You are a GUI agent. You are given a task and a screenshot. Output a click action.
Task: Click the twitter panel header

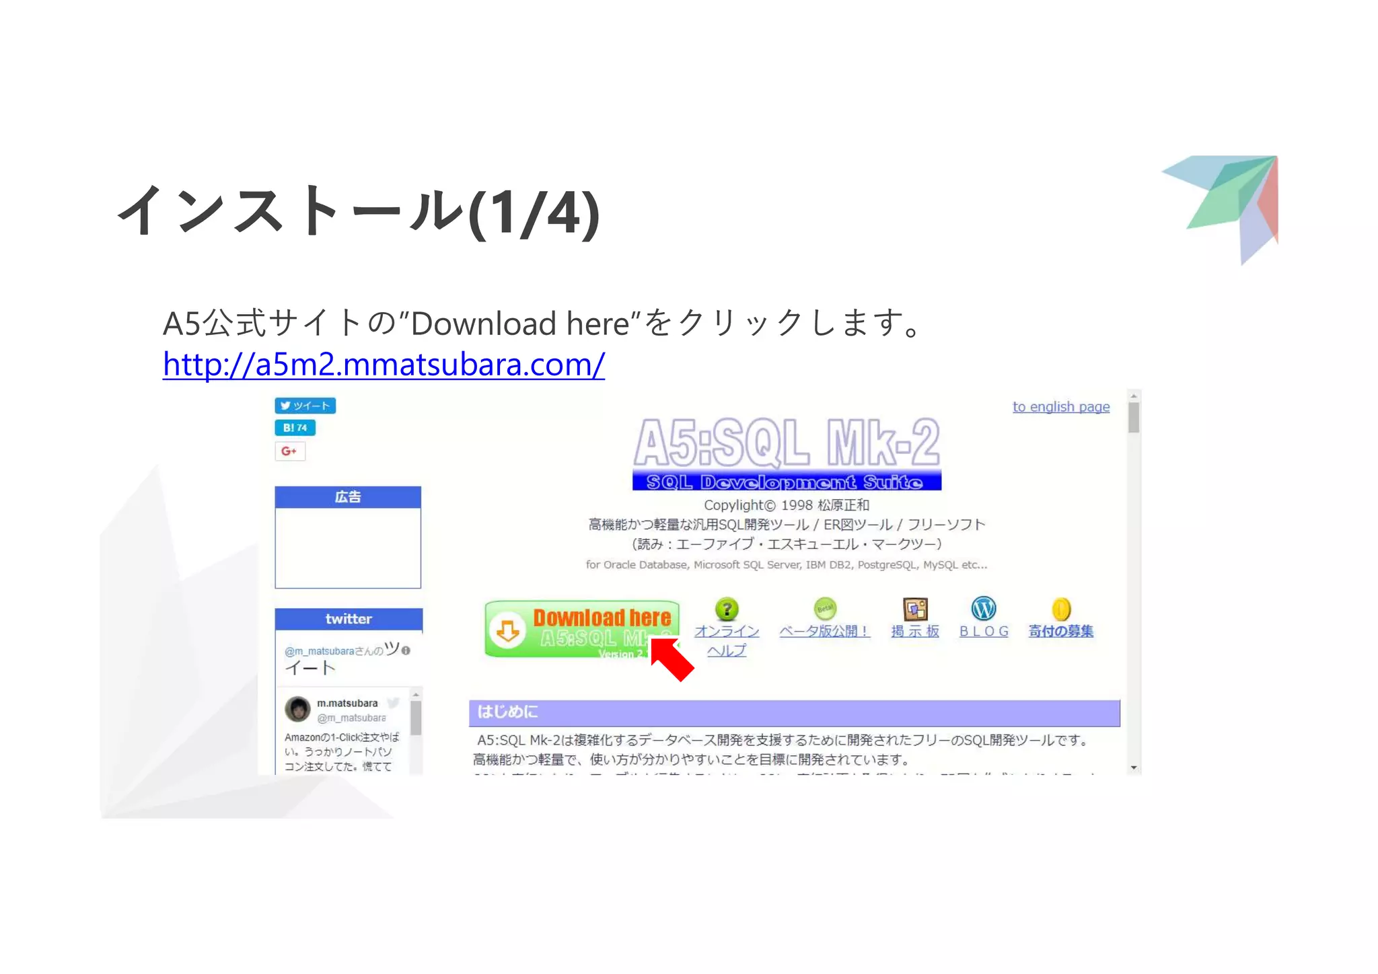(x=349, y=619)
